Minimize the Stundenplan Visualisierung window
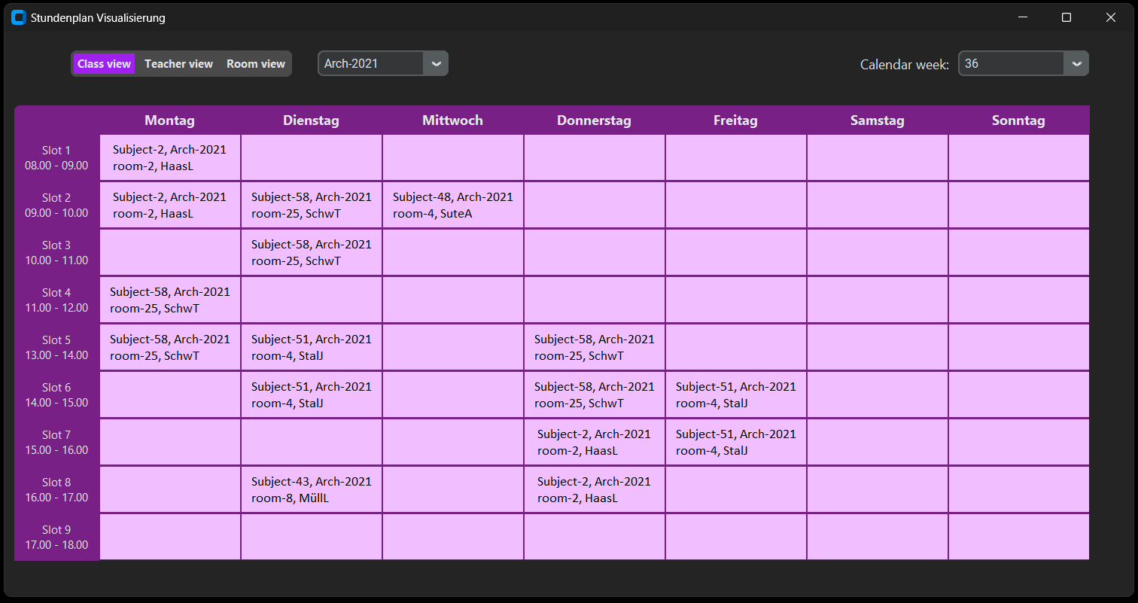The width and height of the screenshot is (1138, 603). [1022, 17]
